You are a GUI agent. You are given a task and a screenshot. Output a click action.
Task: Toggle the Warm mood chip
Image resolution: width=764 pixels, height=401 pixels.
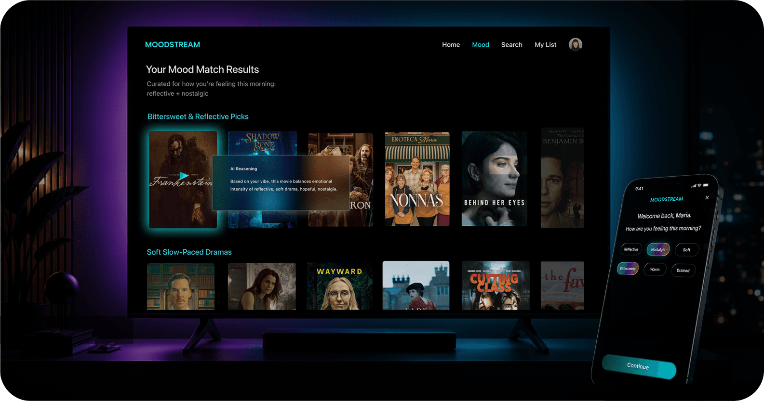coord(655,270)
